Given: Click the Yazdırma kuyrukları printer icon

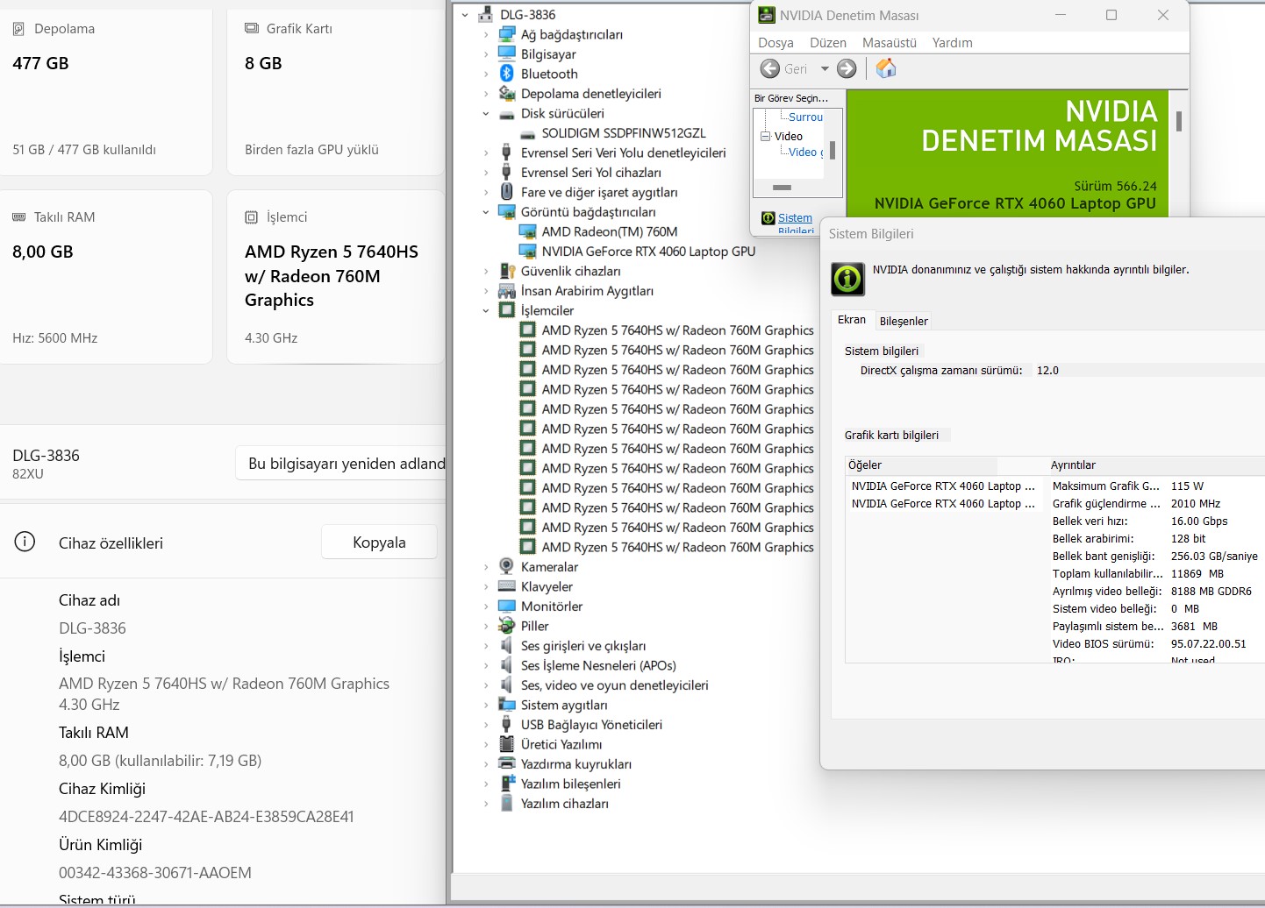Looking at the screenshot, I should [x=506, y=763].
